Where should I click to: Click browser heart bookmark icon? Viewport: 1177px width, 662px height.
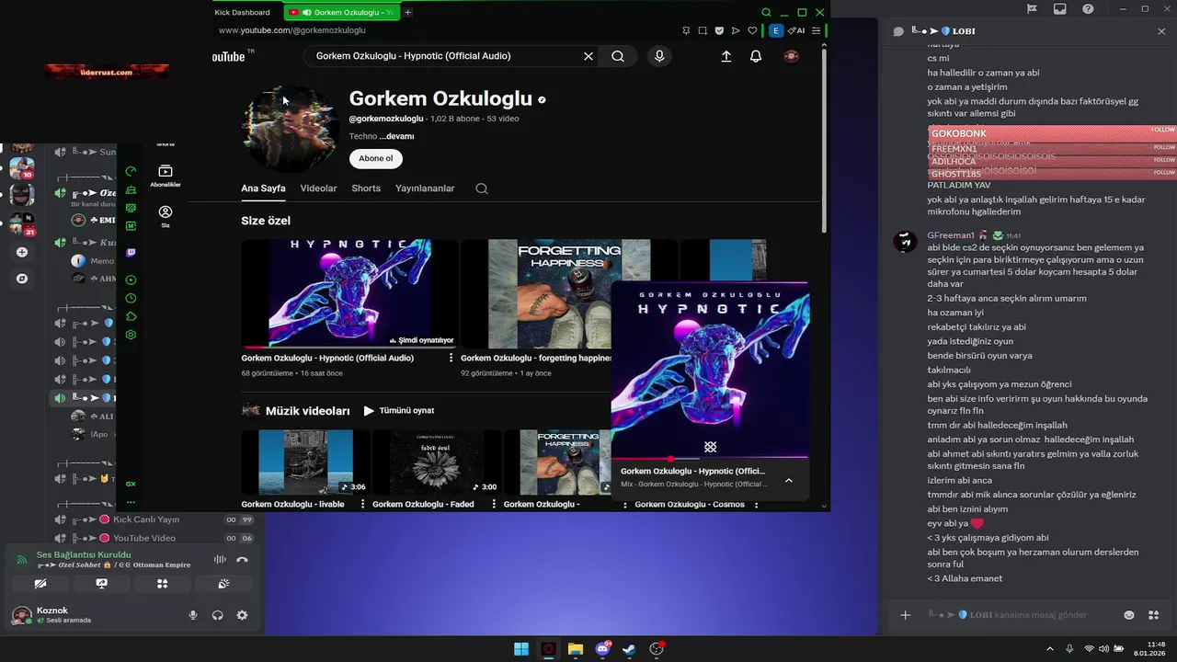tap(752, 30)
